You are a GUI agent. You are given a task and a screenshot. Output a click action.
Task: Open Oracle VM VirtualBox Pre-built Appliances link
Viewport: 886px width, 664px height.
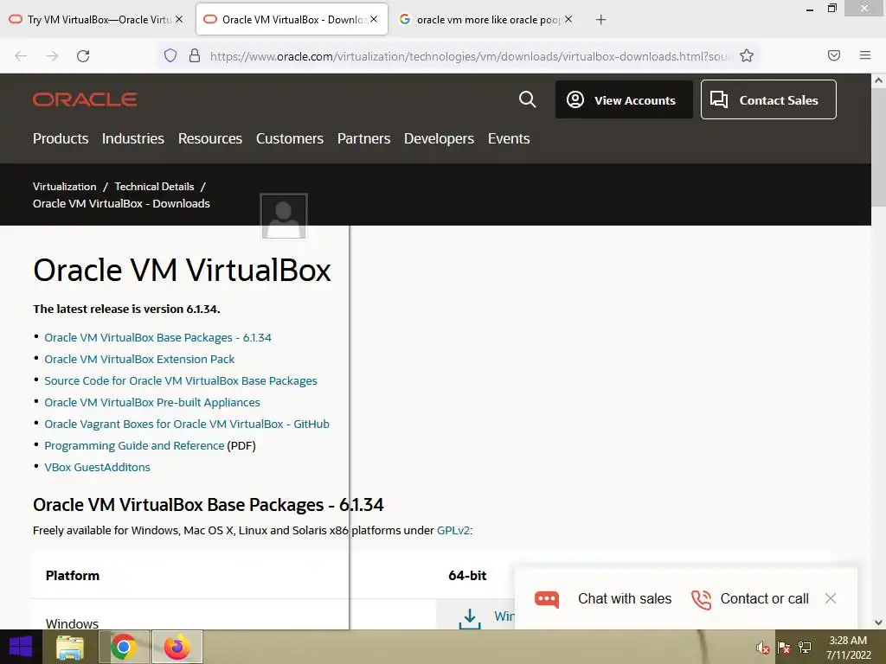pos(152,403)
